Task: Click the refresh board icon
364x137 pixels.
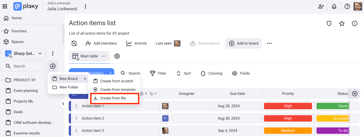Action: click(x=74, y=43)
